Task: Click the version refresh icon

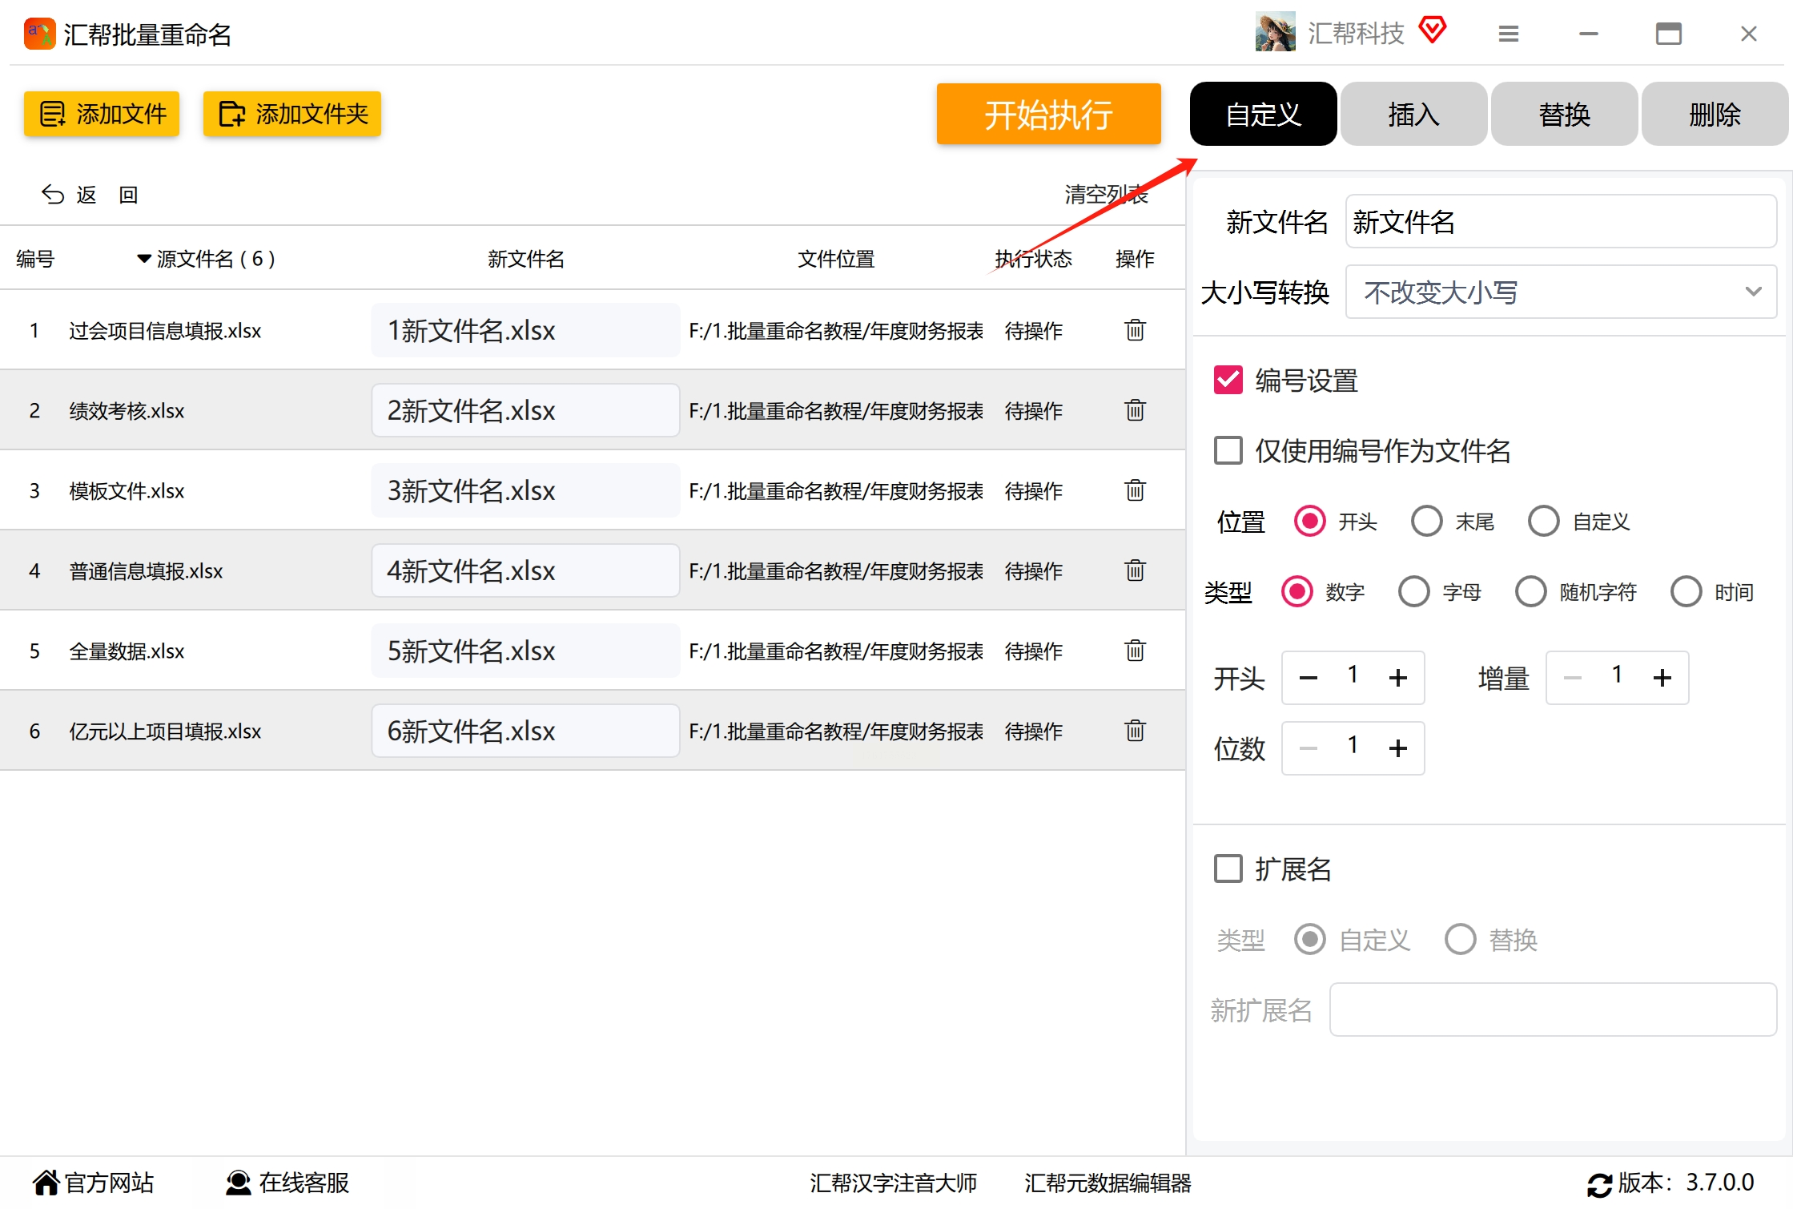Action: (1599, 1184)
